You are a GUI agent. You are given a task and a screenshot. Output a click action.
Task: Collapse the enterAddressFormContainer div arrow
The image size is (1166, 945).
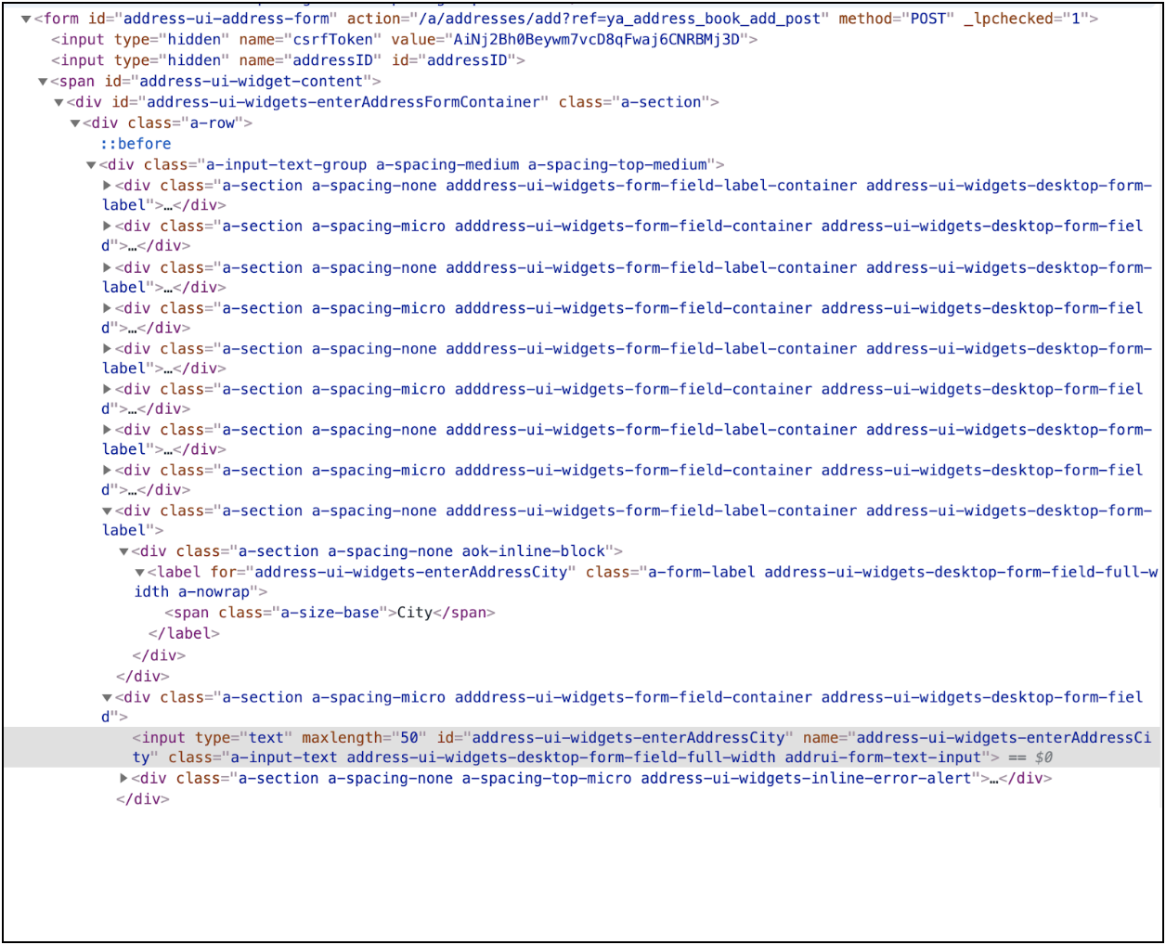[x=58, y=102]
